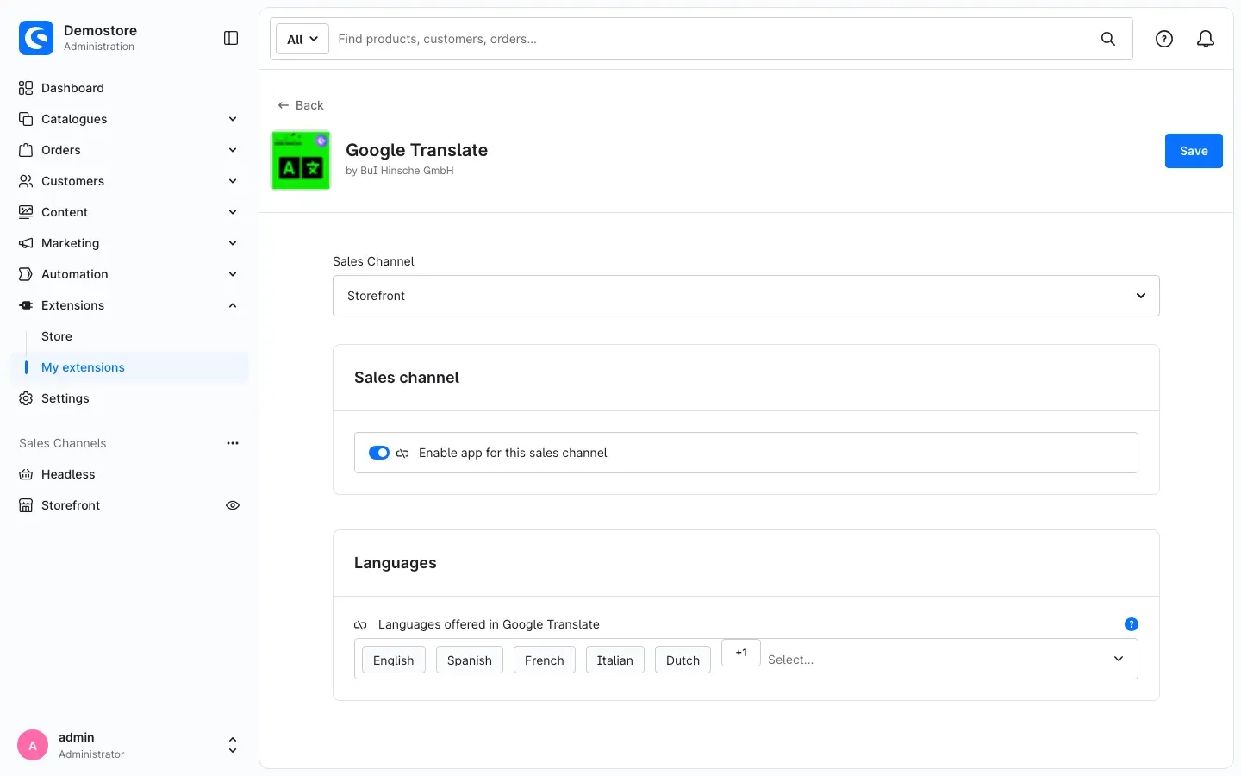Viewport: 1241px width, 776px height.
Task: Collapse the Extensions menu chevron
Action: 233,305
